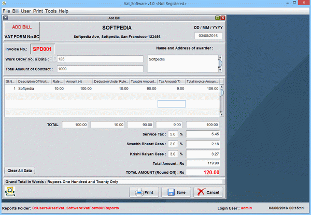
Task: Click the TOTAL deduction field 10.00
Action: [107, 125]
